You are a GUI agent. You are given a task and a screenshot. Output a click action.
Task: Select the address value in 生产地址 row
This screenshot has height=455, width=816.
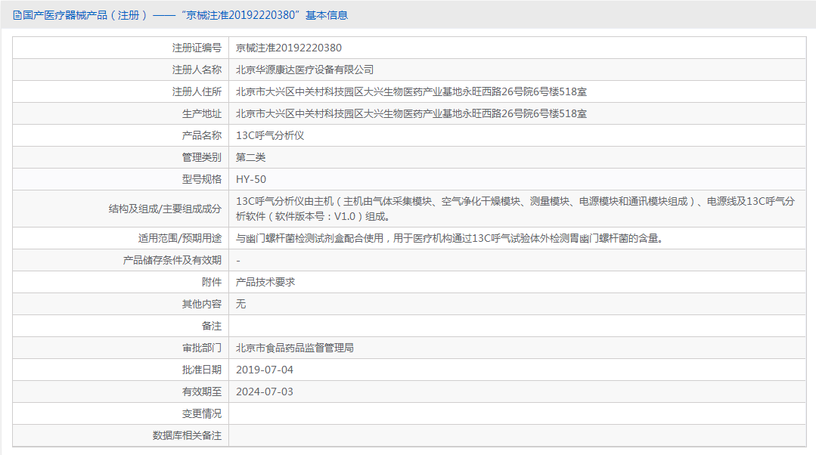411,113
